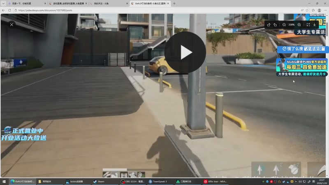Switch to the 游戏直播 斗鱼直播 tab
This screenshot has height=185, width=329.
coord(68,3)
